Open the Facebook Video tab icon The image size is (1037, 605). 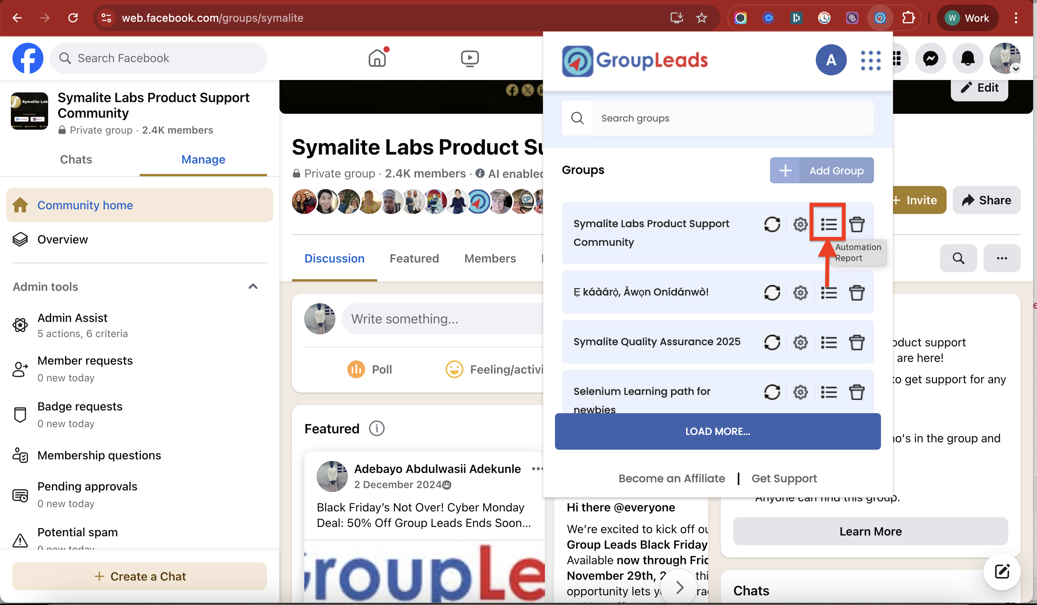pyautogui.click(x=470, y=58)
